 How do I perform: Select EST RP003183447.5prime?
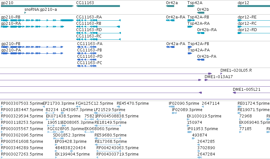point(22,110)
